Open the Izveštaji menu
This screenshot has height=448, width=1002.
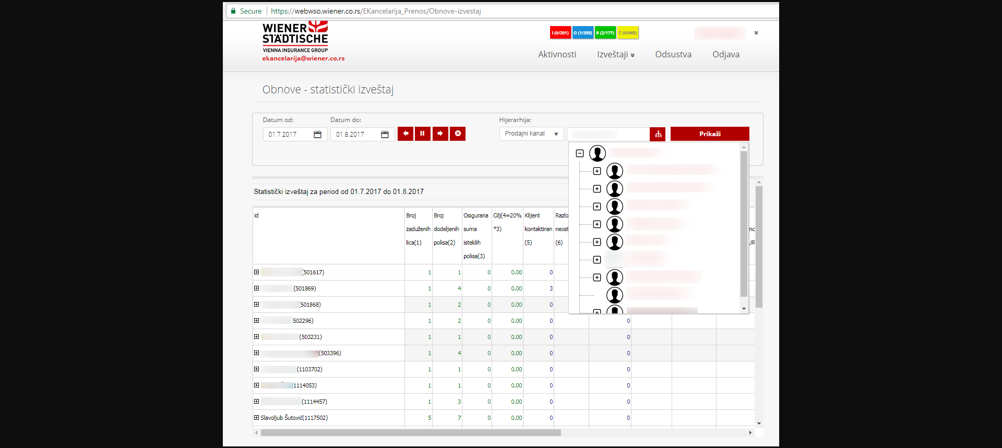616,55
